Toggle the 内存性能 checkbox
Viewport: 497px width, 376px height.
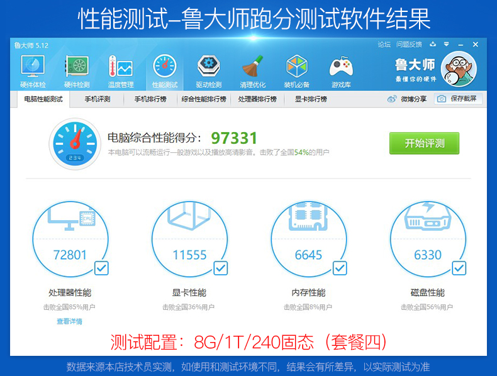(x=340, y=268)
